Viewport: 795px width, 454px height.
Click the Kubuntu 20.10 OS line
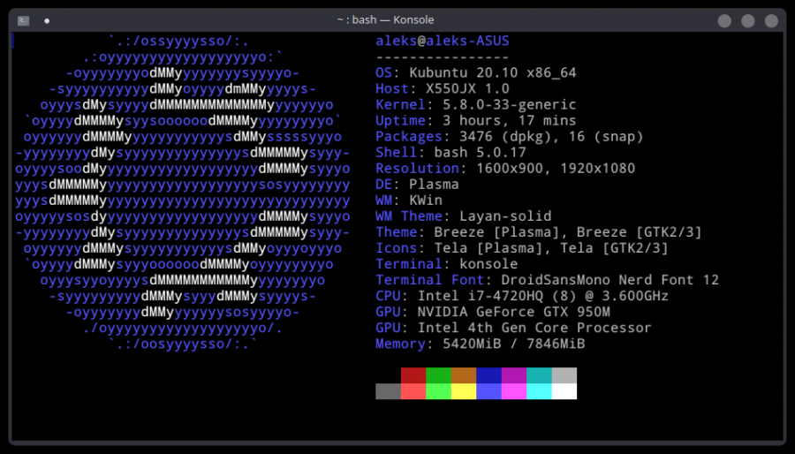pos(475,73)
